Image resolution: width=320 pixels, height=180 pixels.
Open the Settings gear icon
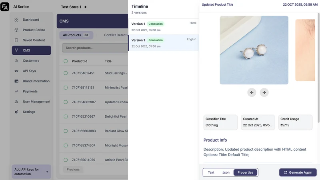[x=16, y=112]
